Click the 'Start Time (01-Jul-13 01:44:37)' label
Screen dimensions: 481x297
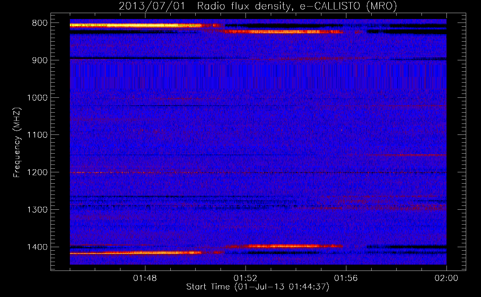click(258, 287)
